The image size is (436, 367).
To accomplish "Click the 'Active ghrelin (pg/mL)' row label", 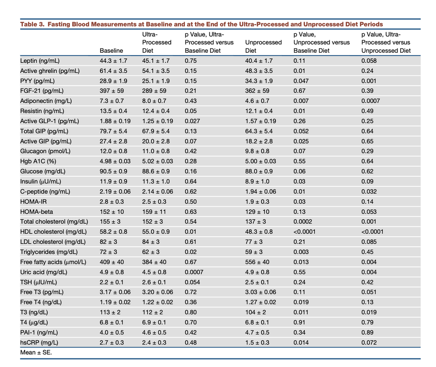I will (50, 71).
